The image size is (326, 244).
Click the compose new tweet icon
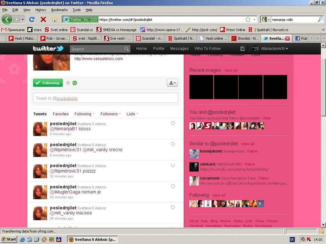242,49
